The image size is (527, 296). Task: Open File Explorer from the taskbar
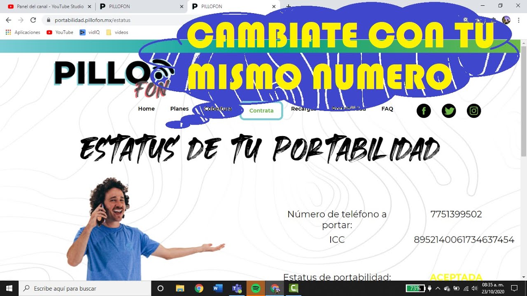[180, 288]
